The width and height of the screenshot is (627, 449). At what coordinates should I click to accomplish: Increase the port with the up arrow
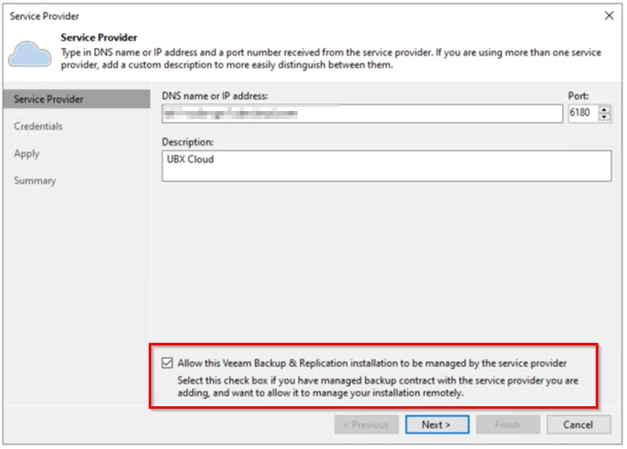click(605, 109)
